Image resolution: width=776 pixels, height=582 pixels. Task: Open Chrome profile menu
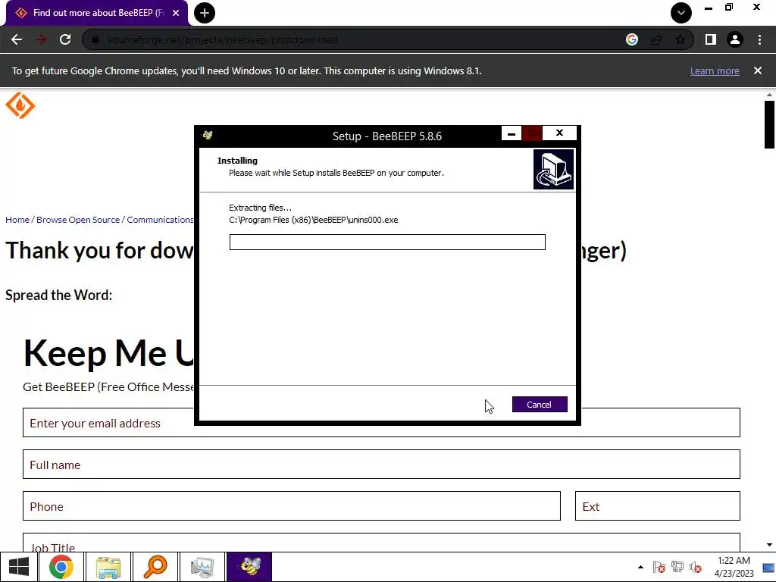coord(735,39)
